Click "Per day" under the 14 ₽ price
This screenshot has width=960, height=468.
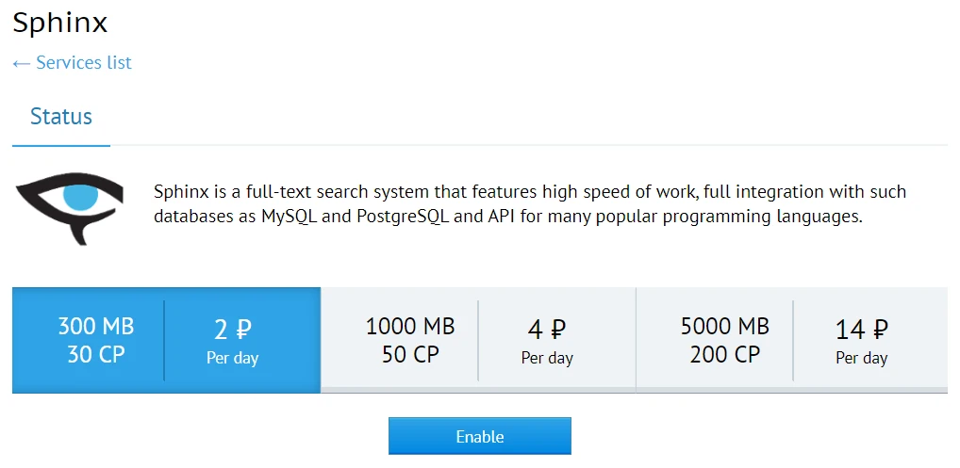pos(861,358)
